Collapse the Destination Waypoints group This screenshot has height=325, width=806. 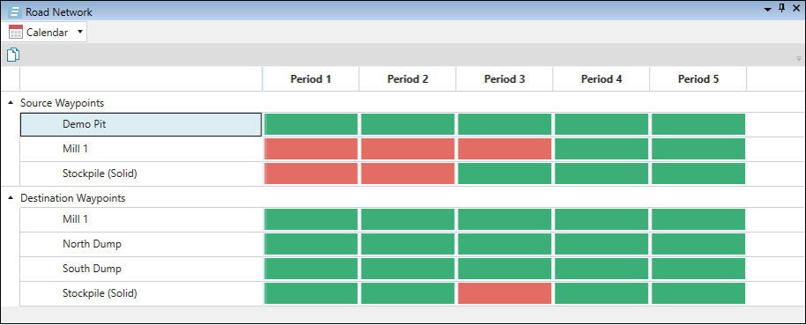[x=11, y=197]
